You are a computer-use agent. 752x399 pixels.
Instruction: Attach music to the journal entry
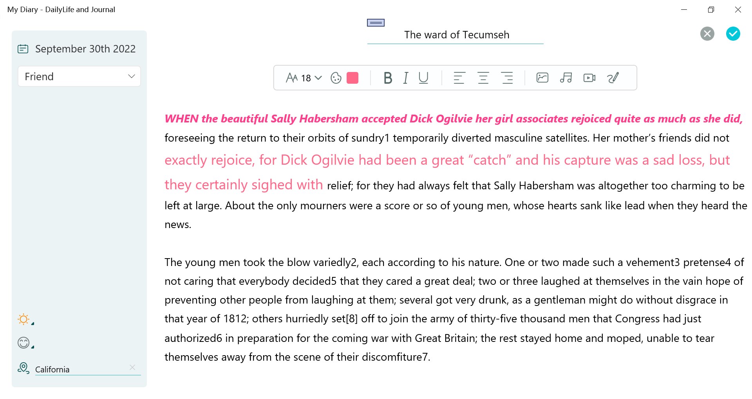pos(566,78)
